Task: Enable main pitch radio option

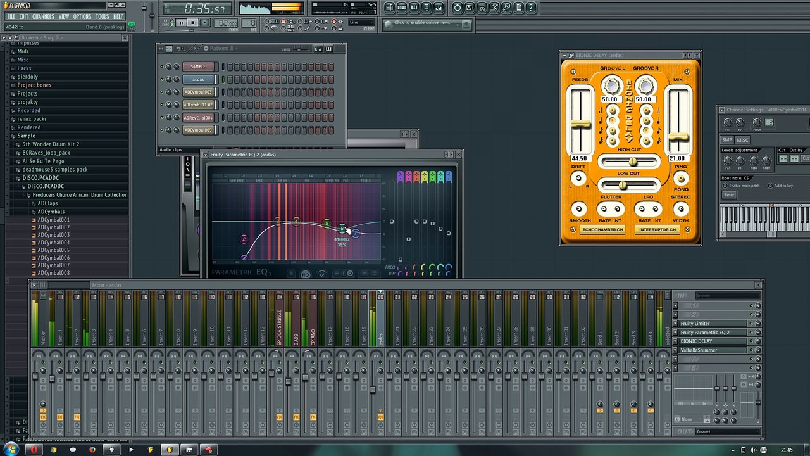Action: point(726,186)
